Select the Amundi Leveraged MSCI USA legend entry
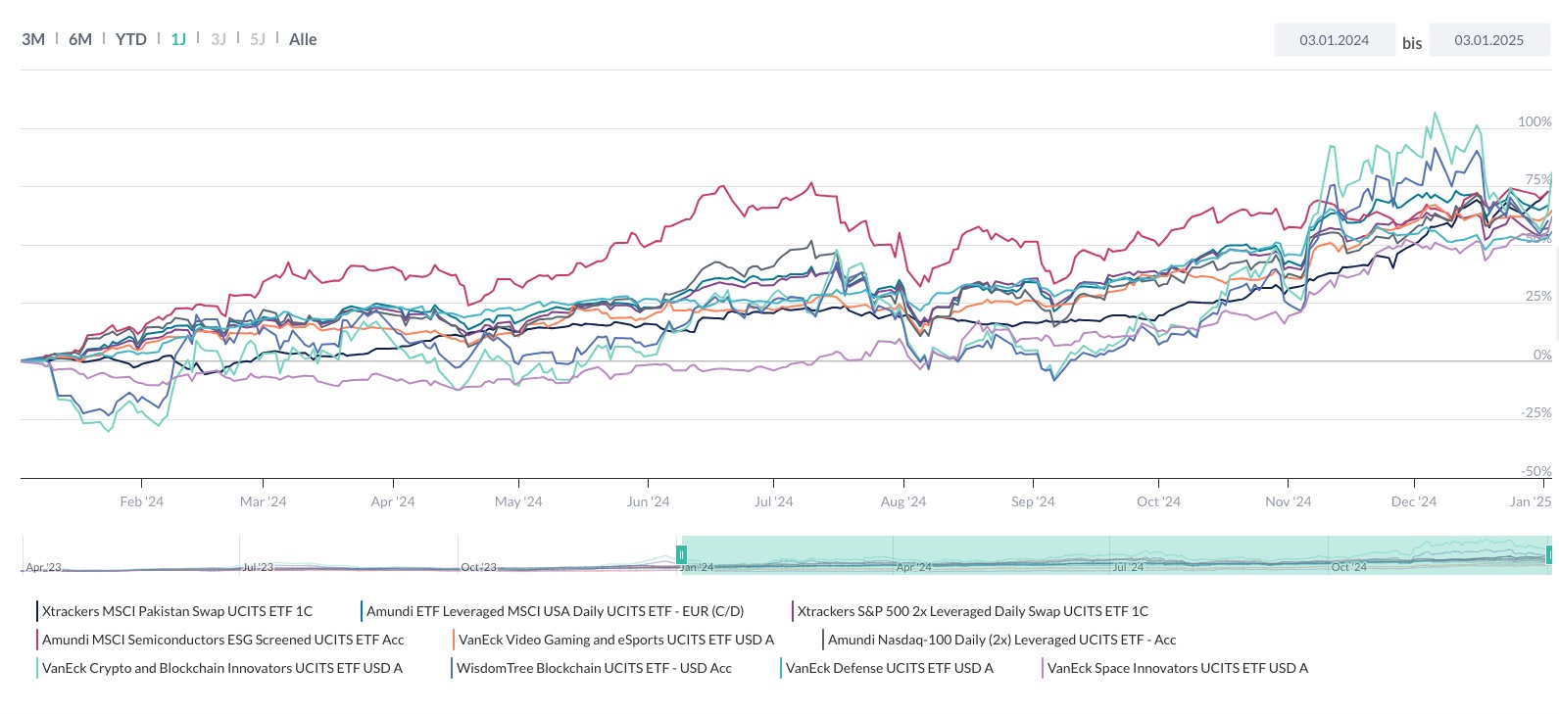The height and width of the screenshot is (714, 1559). click(x=555, y=610)
